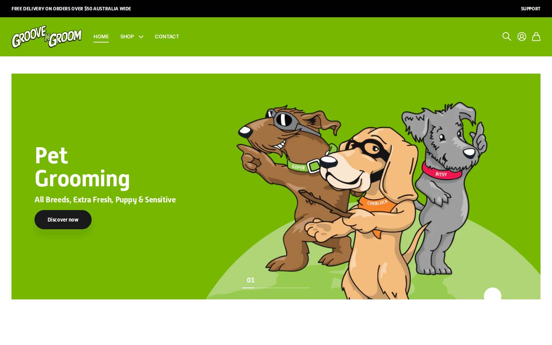Open the user account icon

(522, 36)
